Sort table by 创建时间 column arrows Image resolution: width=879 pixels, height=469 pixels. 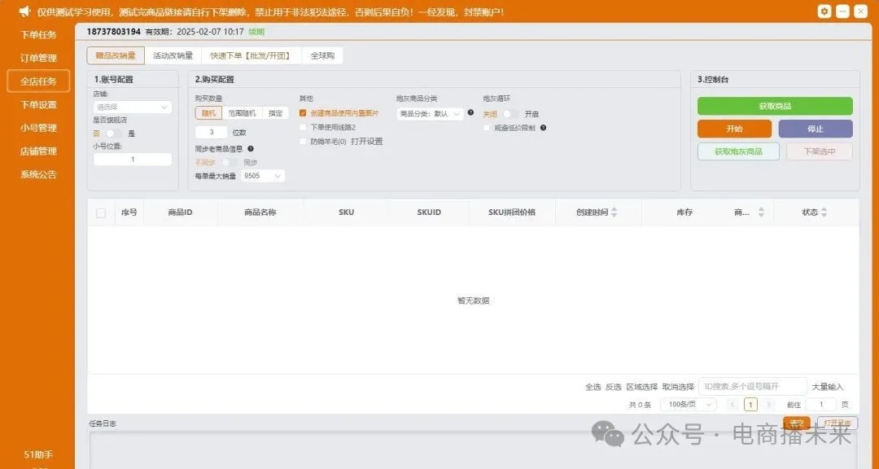(614, 213)
